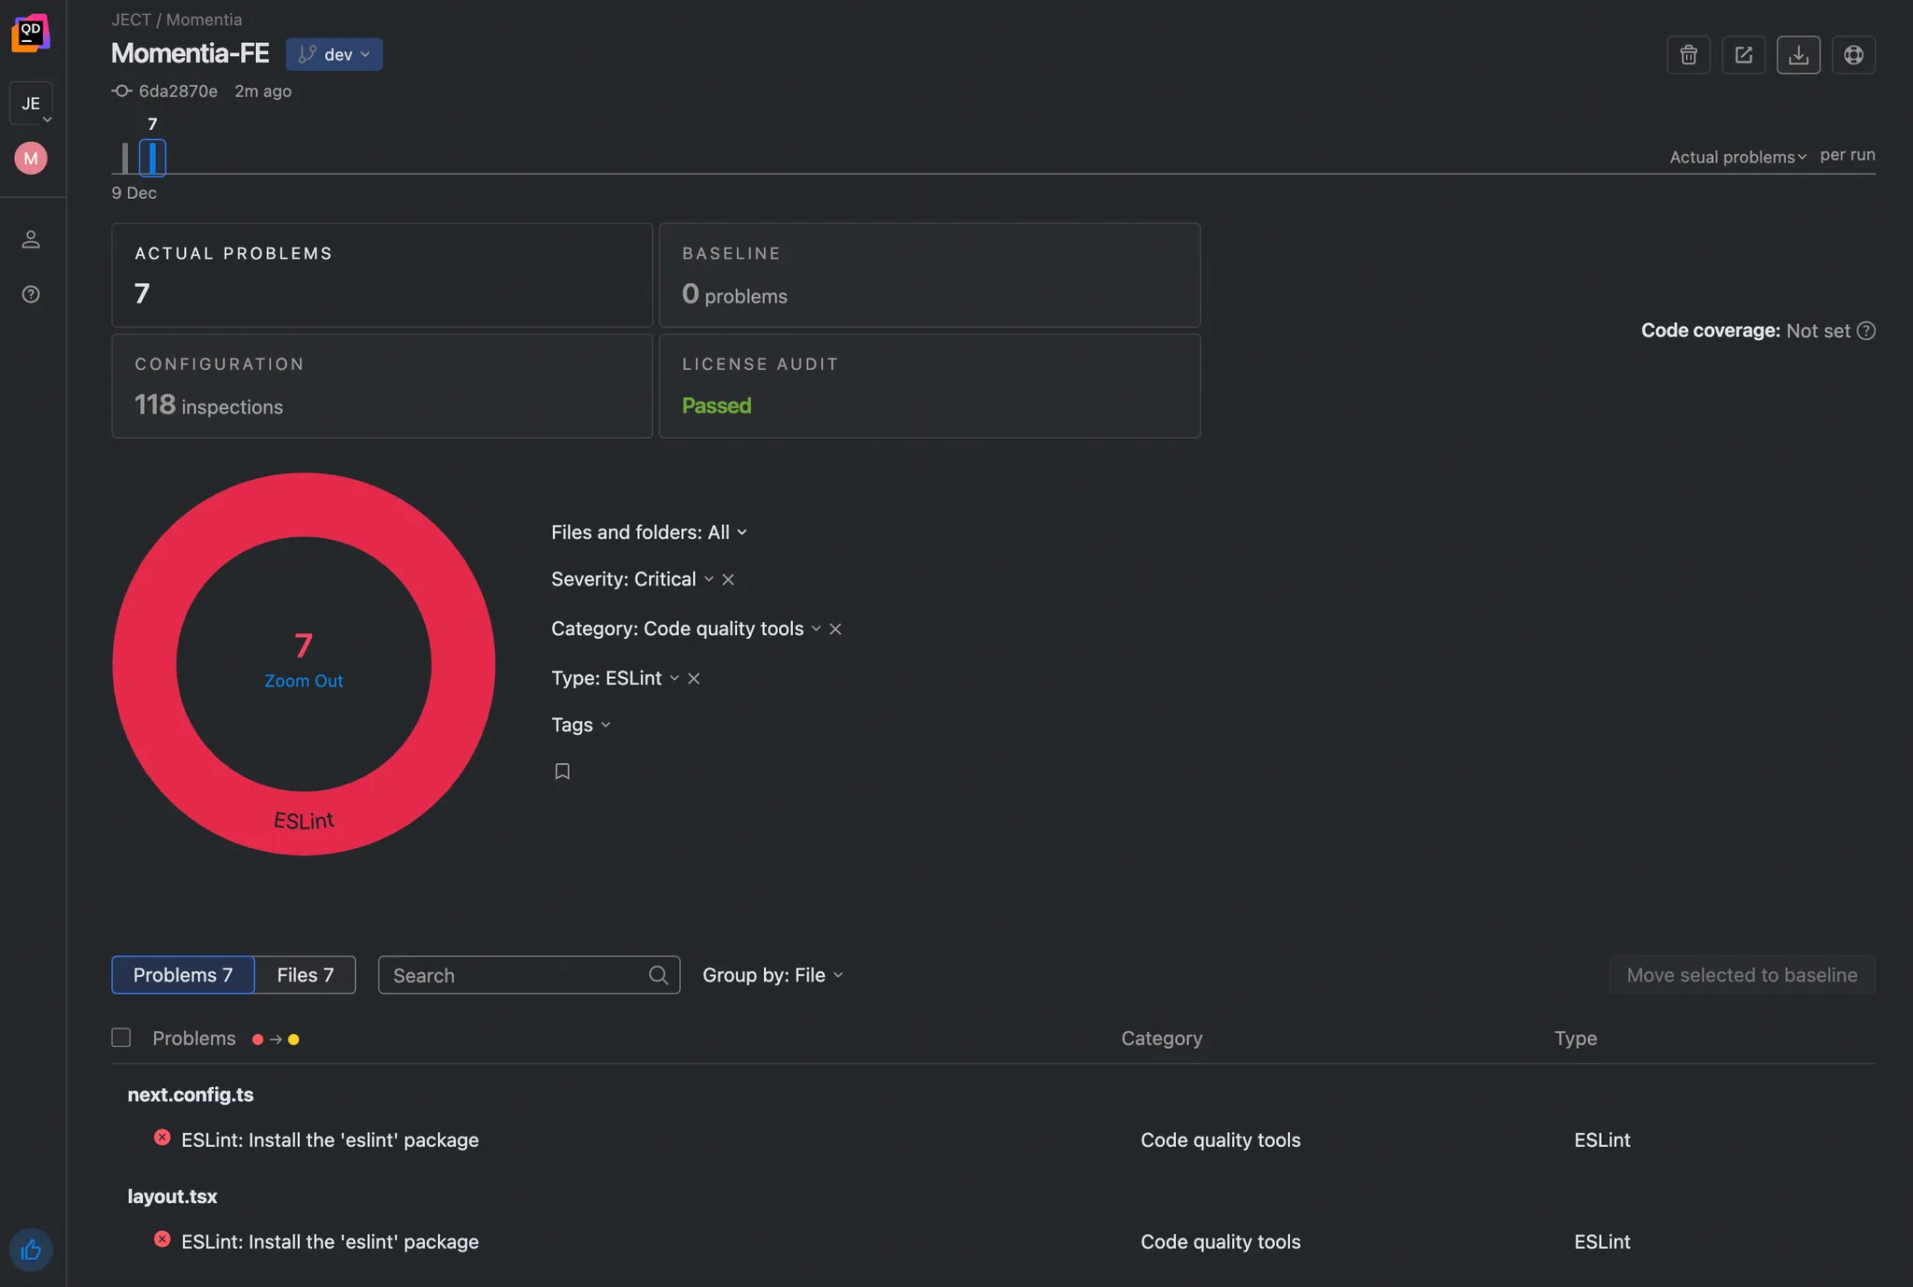Click the ESLint type in layout.tsx row
Viewport: 1913px width, 1287px height.
(1602, 1242)
